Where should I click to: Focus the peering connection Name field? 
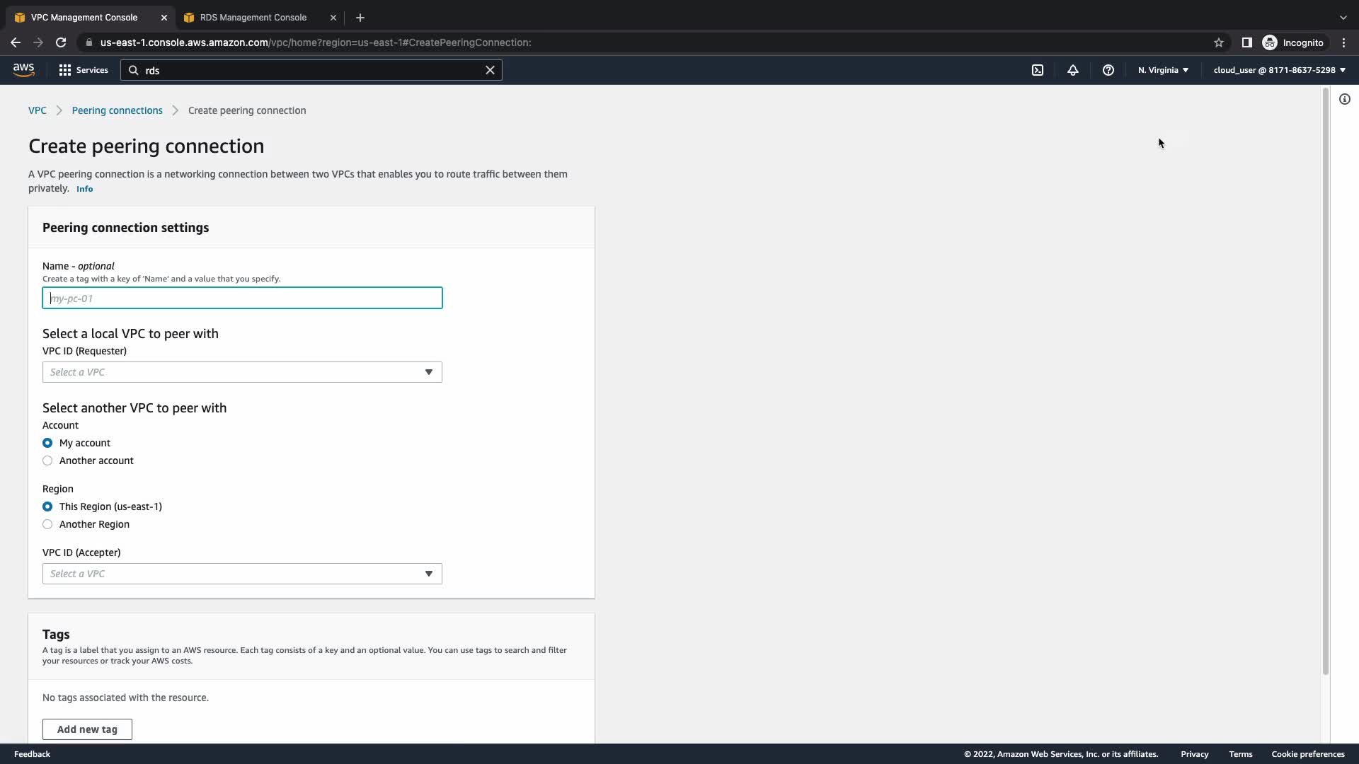242,298
